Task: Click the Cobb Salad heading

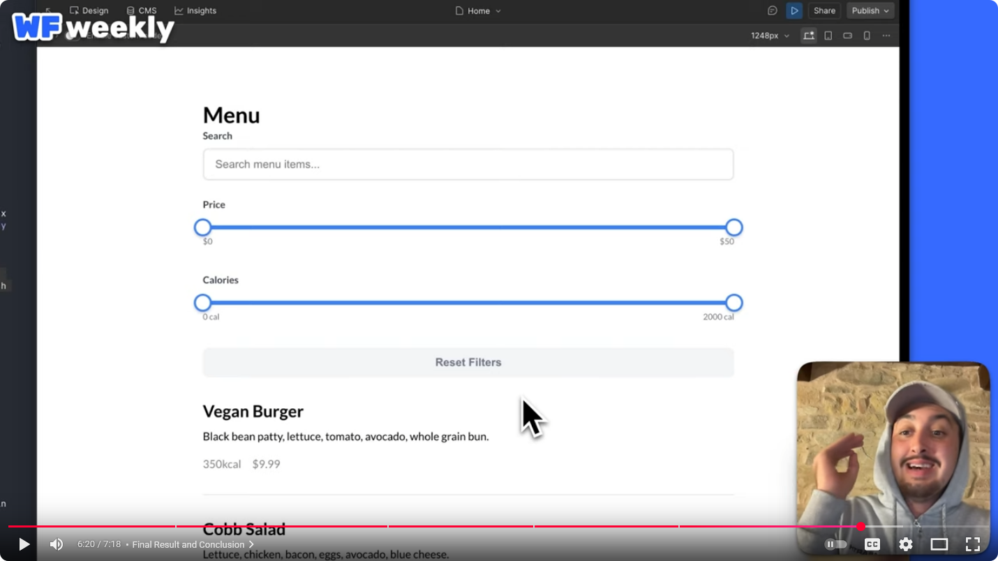Action: tap(244, 530)
